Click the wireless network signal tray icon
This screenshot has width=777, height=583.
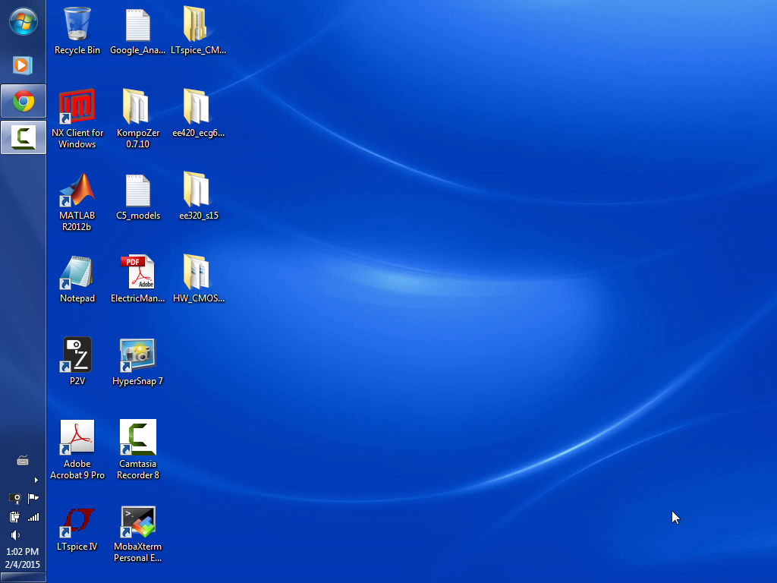click(x=33, y=517)
